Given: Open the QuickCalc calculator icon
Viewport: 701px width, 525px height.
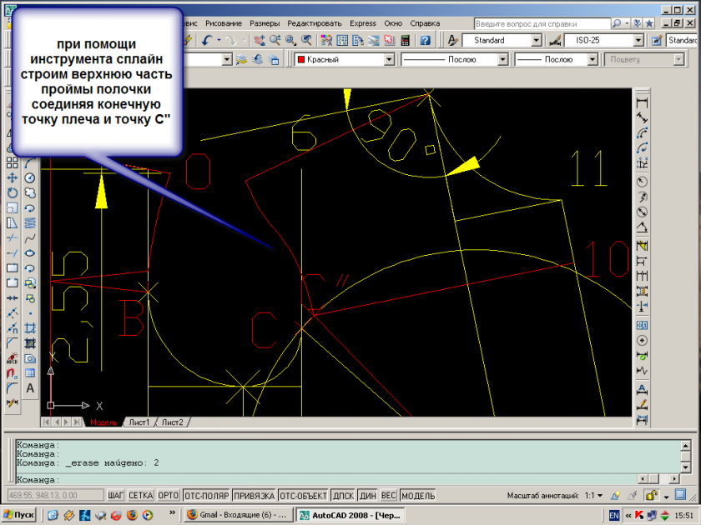Looking at the screenshot, I should 406,40.
